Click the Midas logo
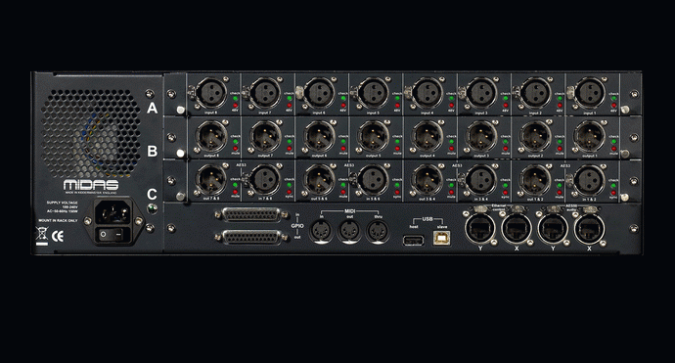This screenshot has width=675, height=363. (91, 185)
